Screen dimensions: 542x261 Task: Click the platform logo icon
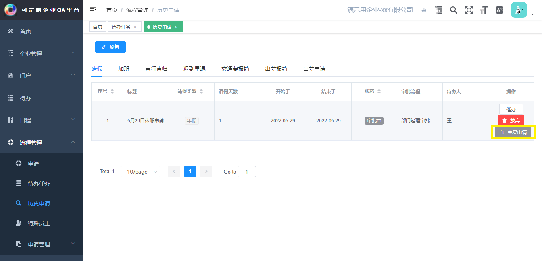[10, 10]
